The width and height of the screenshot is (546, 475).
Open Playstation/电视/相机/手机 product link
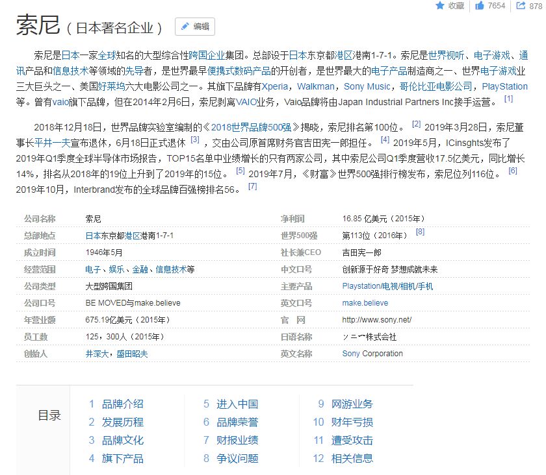pos(387,286)
